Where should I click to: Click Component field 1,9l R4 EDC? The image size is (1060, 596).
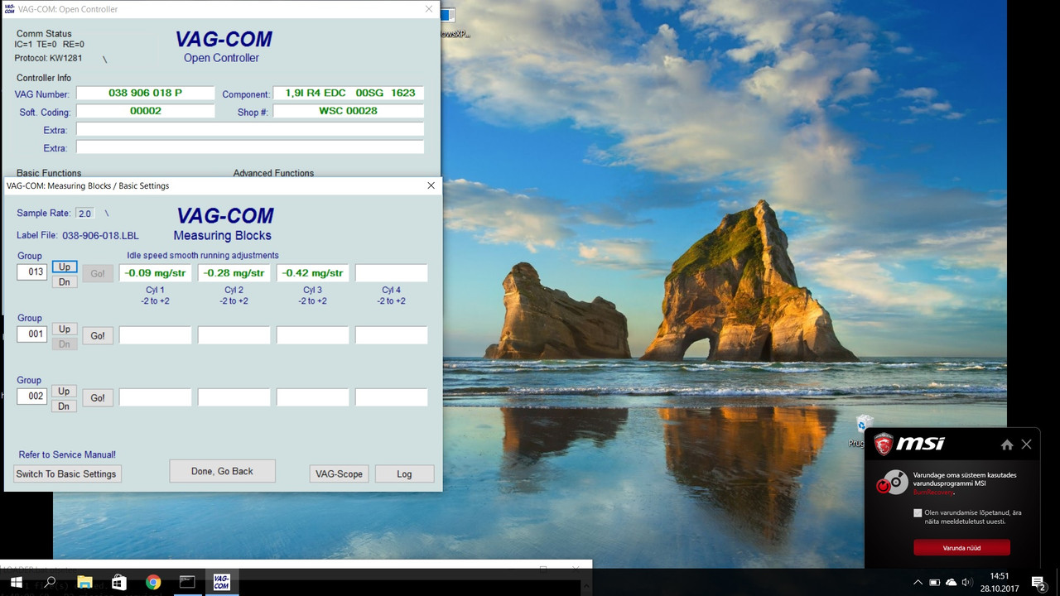pyautogui.click(x=349, y=94)
